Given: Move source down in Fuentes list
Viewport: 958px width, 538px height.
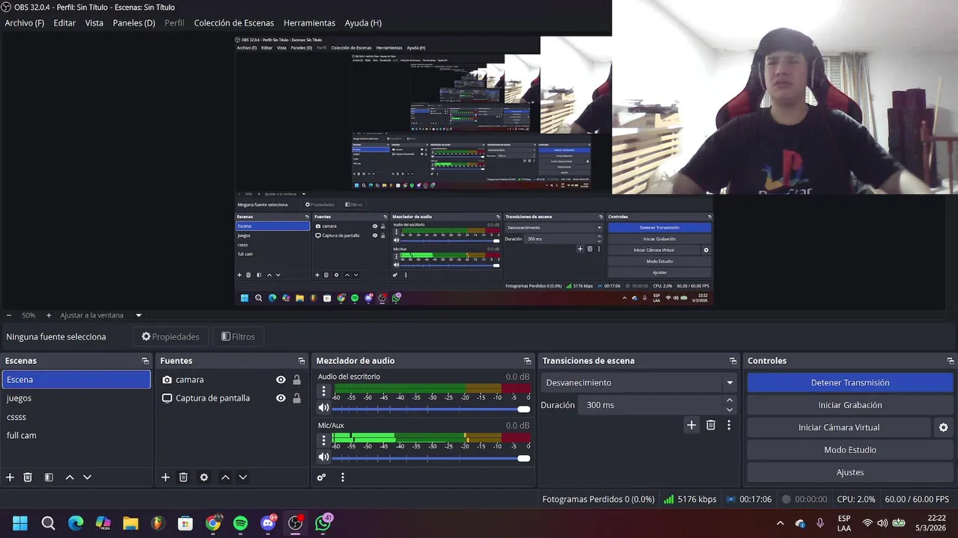Looking at the screenshot, I should tap(242, 477).
